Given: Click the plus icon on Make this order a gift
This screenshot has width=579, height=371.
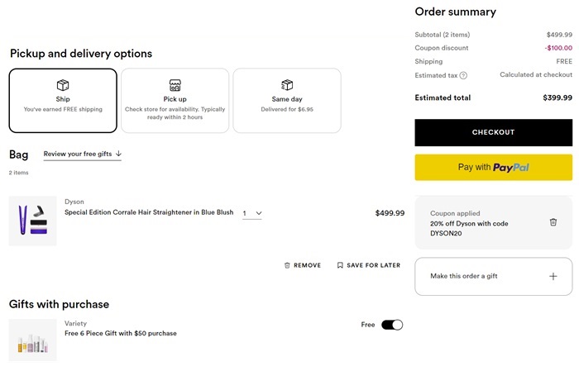Looking at the screenshot, I should point(553,276).
